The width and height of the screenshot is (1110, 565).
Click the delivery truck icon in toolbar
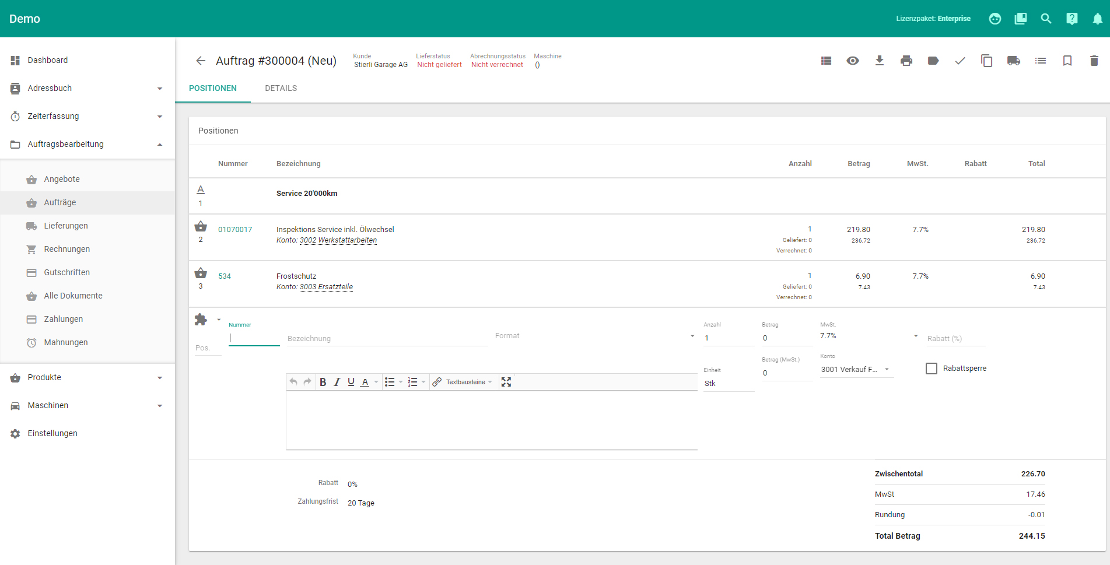click(1013, 61)
